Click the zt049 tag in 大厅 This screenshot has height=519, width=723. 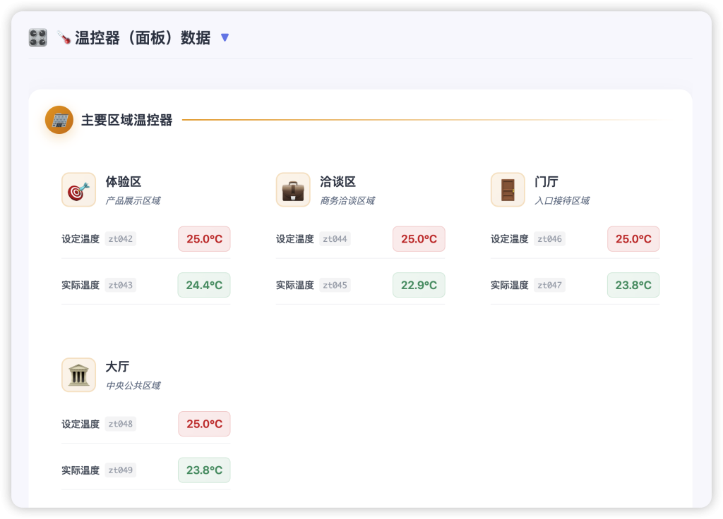[121, 470]
